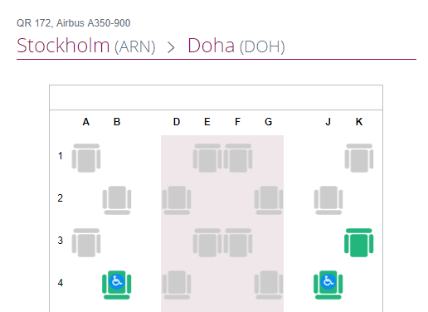
Task: Click grey seat 1K
Action: coord(359,158)
